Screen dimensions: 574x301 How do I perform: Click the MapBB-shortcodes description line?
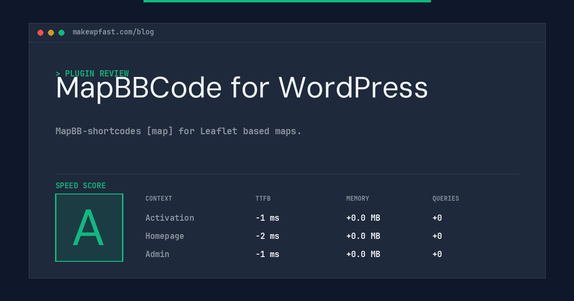(x=178, y=131)
